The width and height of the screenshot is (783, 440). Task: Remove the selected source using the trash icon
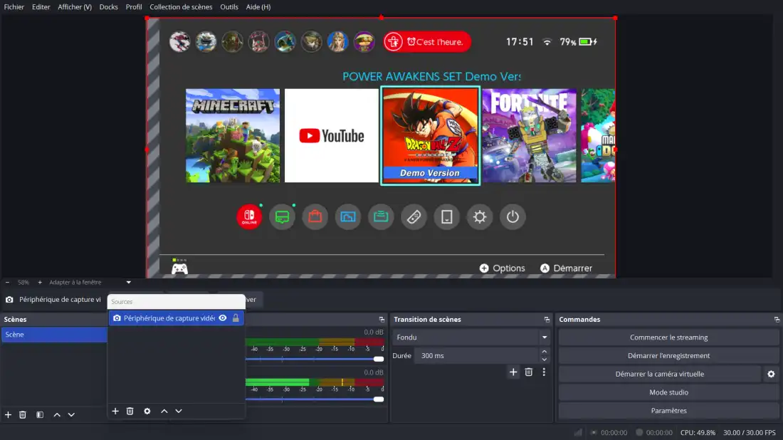tap(130, 411)
